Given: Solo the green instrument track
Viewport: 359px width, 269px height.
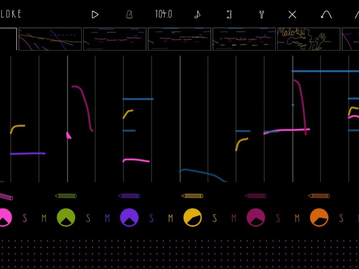Looking at the screenshot, I should point(88,218).
